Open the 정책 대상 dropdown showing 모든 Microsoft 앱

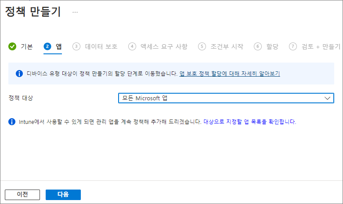(x=226, y=98)
